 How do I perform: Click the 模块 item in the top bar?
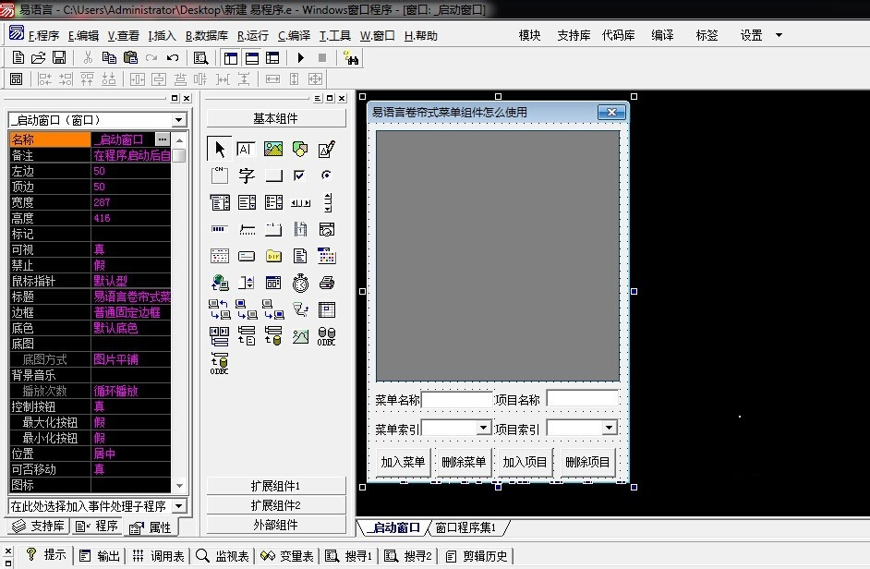529,35
